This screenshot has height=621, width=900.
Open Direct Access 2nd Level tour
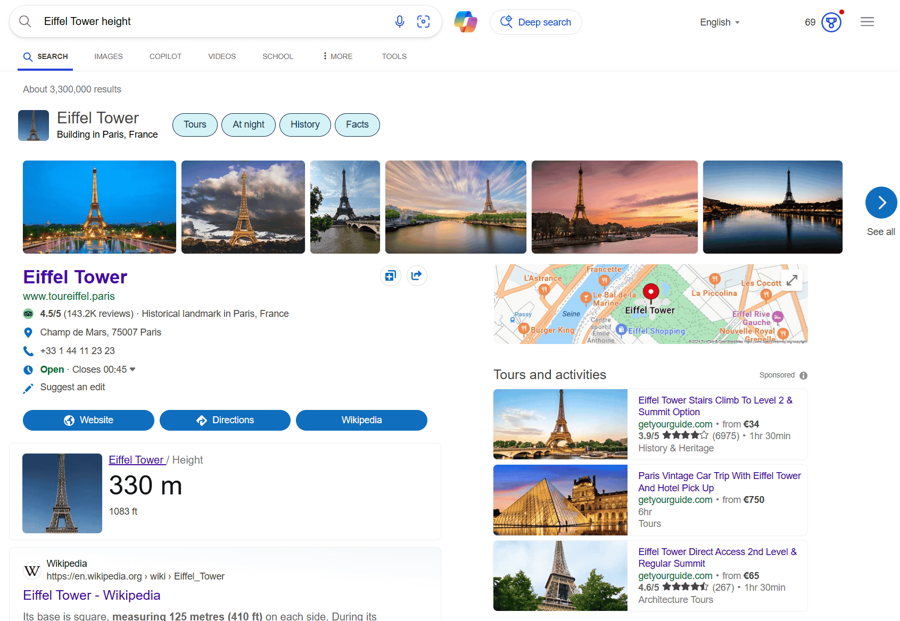pyautogui.click(x=717, y=558)
